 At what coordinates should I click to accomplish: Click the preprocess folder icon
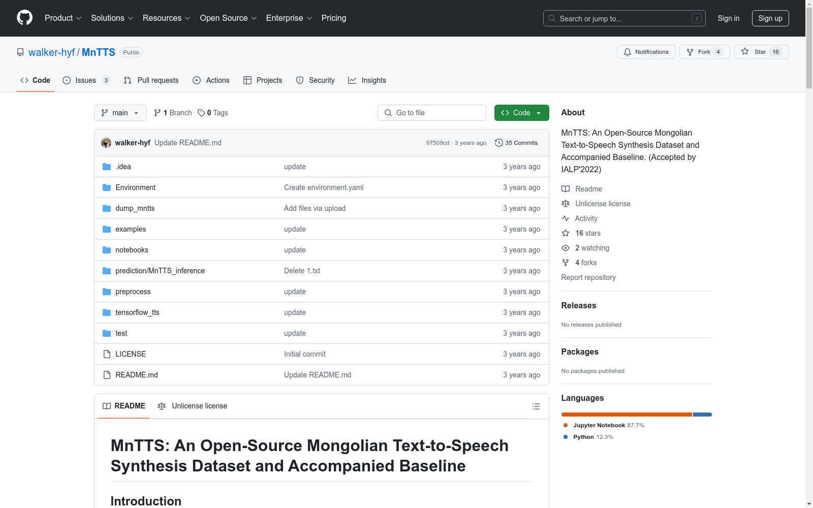[x=107, y=292]
